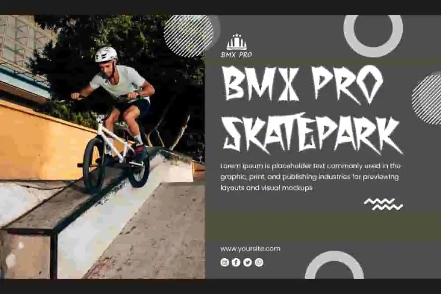Select the large BMX PRO heading
Screen dimensions: 441x294
[303, 84]
